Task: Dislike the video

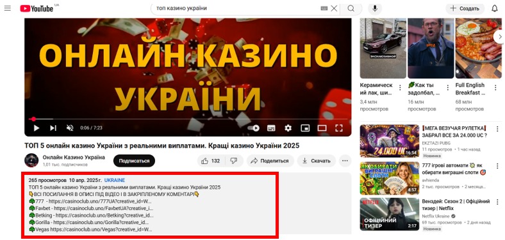Action: pos(234,161)
